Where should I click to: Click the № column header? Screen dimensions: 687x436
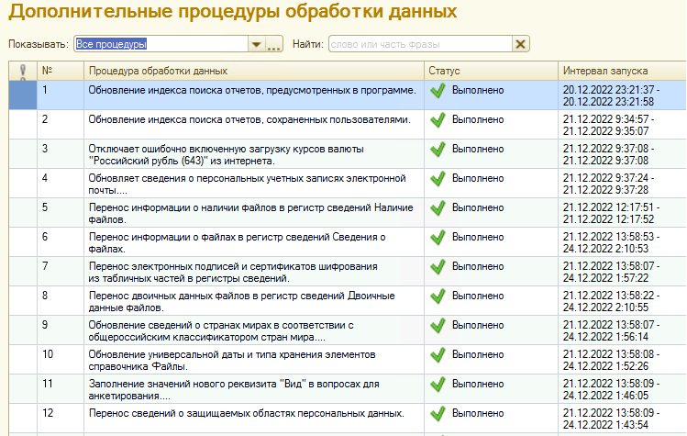(x=60, y=71)
